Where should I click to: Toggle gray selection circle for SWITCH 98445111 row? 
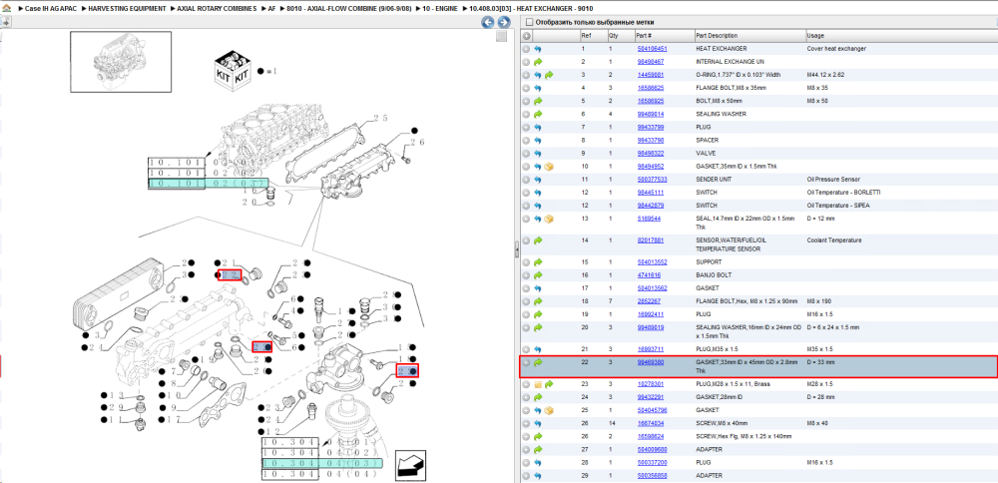526,193
